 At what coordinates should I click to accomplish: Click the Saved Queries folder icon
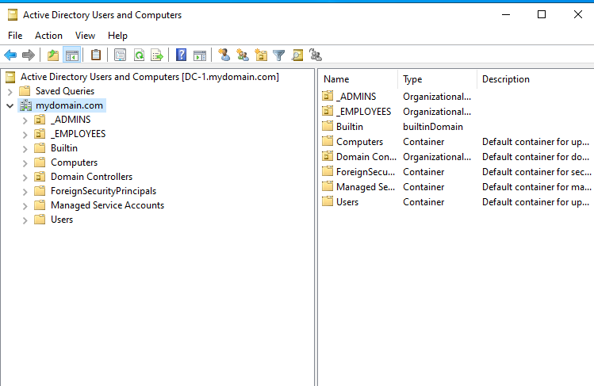(x=25, y=91)
